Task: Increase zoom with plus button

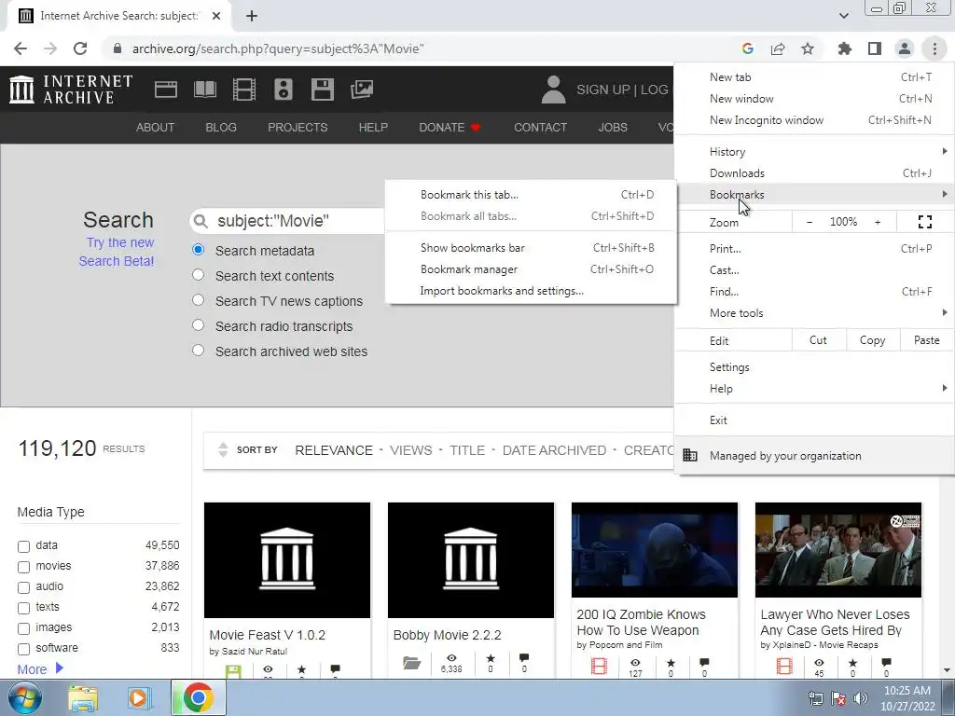Action: tap(878, 222)
